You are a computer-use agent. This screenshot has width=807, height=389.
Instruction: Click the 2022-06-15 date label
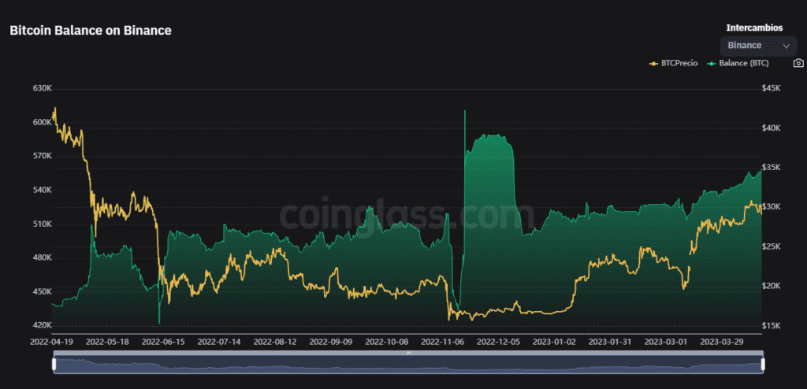pyautogui.click(x=164, y=342)
